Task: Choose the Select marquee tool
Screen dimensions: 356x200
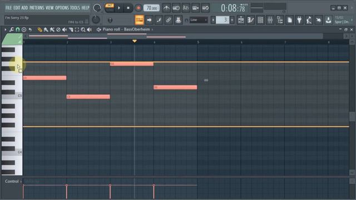Action: click(x=77, y=29)
